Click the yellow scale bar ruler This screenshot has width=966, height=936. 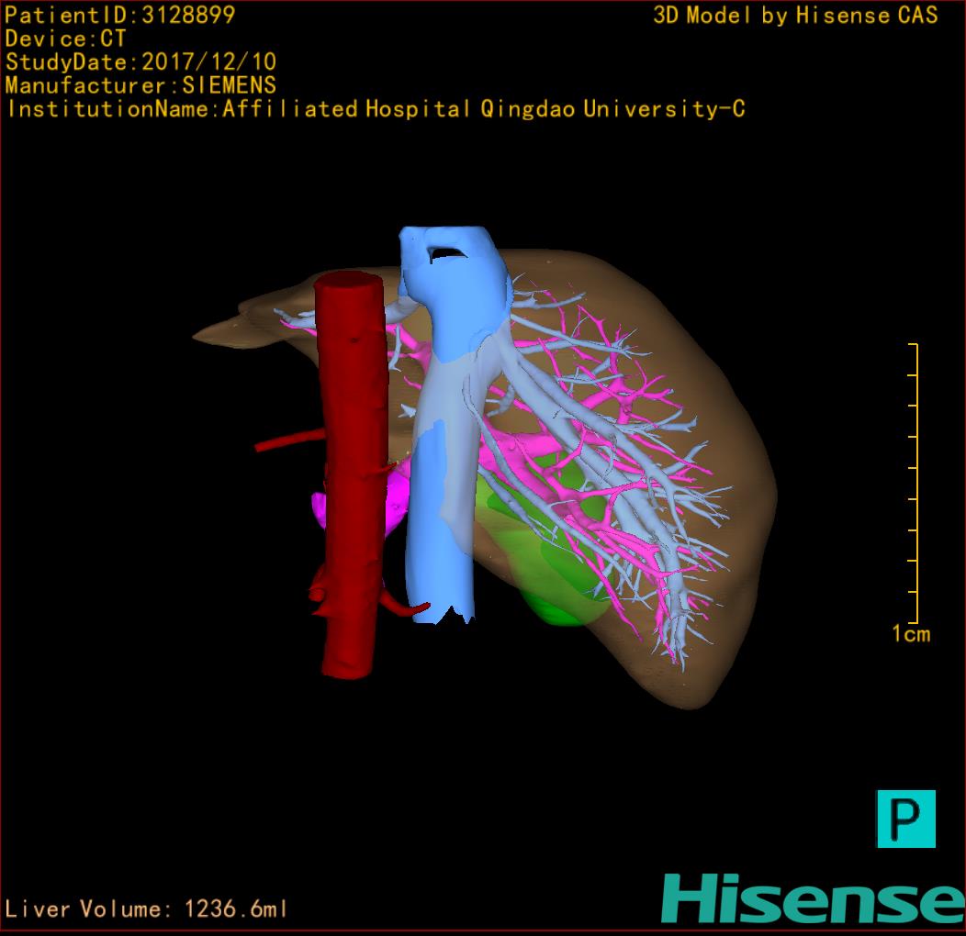click(914, 483)
